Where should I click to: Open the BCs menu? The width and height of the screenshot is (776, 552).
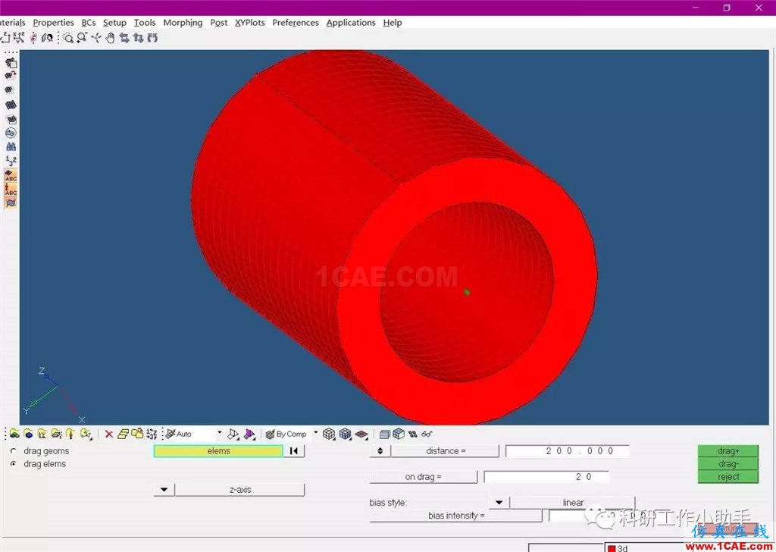coord(89,23)
